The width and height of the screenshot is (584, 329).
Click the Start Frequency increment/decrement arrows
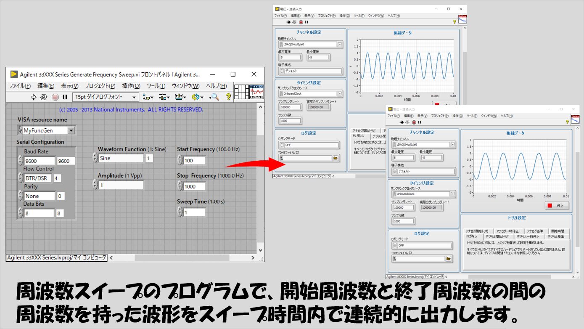pos(180,160)
